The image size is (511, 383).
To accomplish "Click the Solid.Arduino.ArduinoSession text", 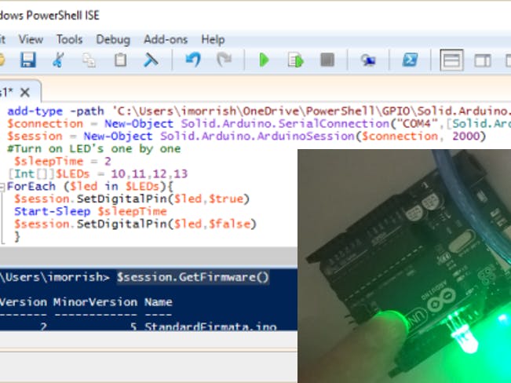I will 257,137.
